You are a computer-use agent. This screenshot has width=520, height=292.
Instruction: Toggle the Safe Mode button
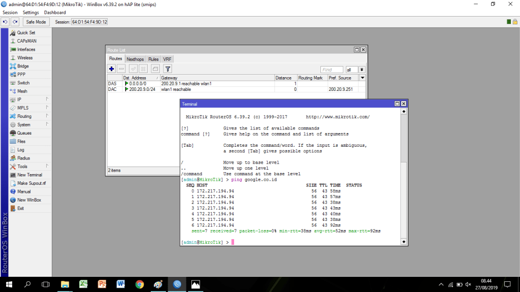point(36,22)
